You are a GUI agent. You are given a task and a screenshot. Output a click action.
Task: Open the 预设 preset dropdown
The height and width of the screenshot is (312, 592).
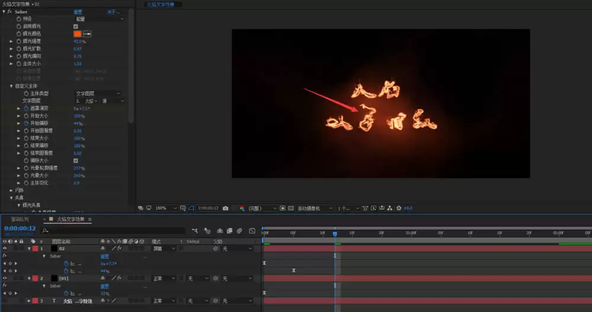pyautogui.click(x=99, y=19)
